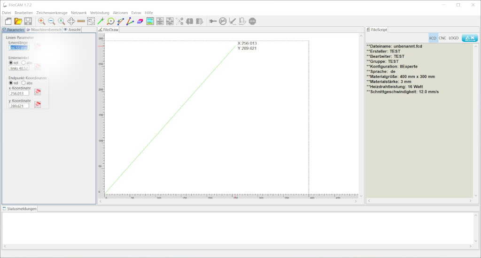The image size is (481, 258).
Task: Open the Aktionen menu
Action: pos(120,13)
